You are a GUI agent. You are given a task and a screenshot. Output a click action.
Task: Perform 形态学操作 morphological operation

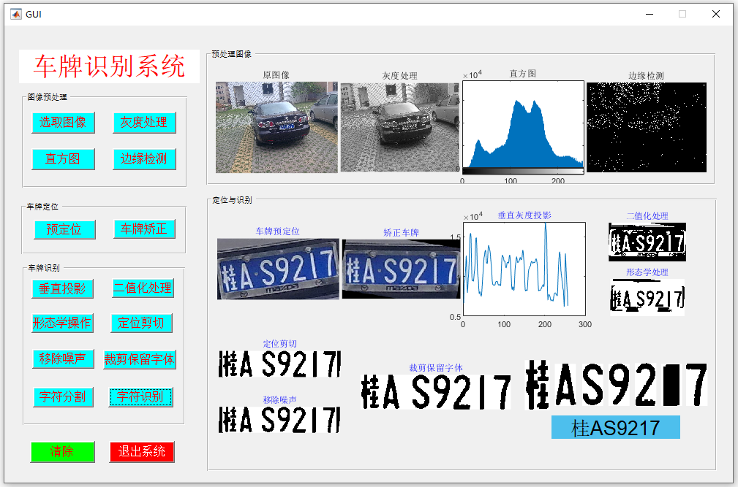point(62,323)
